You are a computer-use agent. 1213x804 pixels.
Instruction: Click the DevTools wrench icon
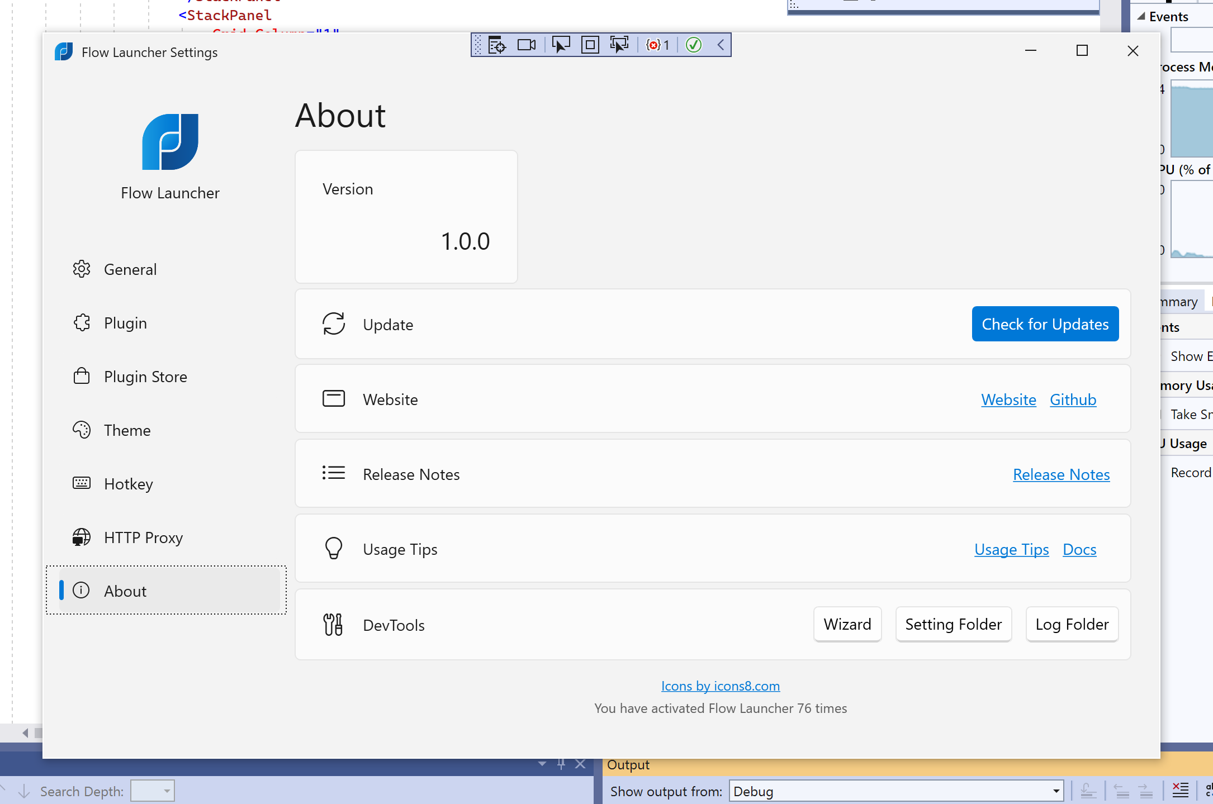[x=333, y=624]
